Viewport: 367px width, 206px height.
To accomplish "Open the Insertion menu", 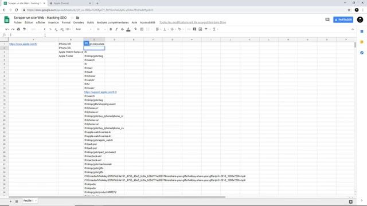I will coord(53,22).
